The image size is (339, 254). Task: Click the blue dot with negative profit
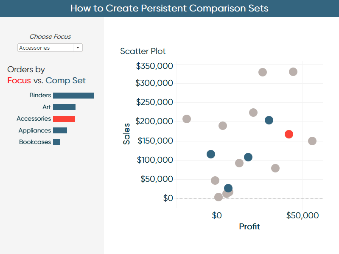pos(211,154)
